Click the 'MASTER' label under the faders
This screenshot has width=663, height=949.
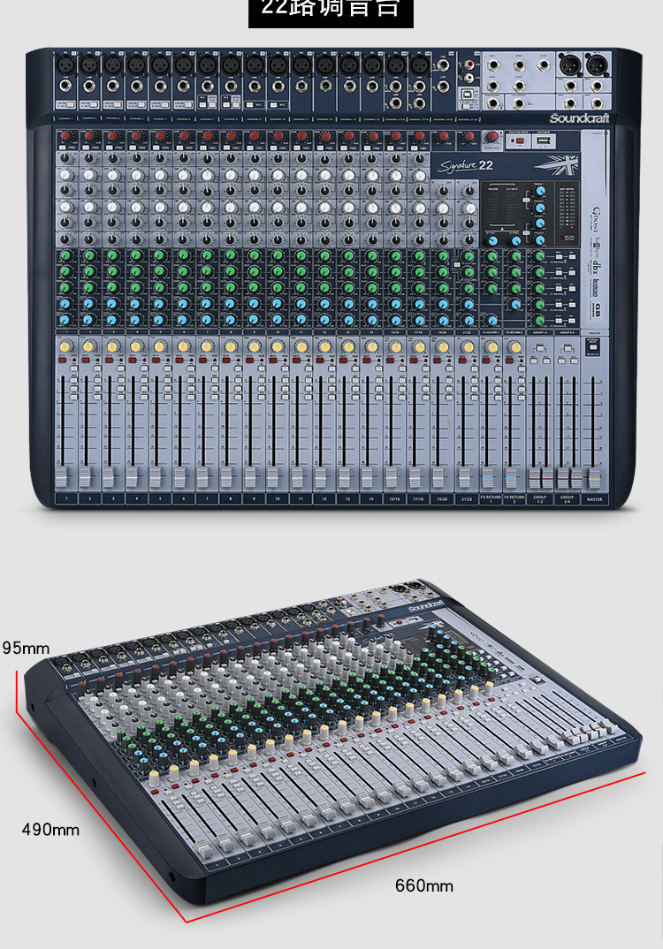coord(595,499)
